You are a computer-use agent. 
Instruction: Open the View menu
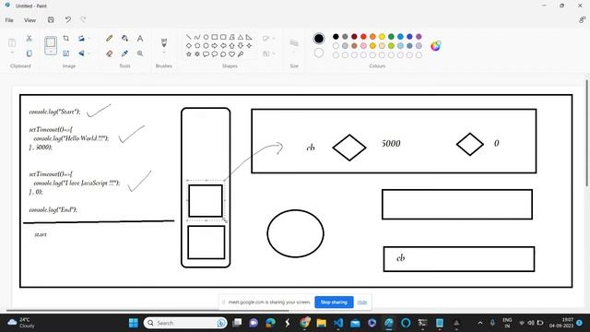(29, 20)
